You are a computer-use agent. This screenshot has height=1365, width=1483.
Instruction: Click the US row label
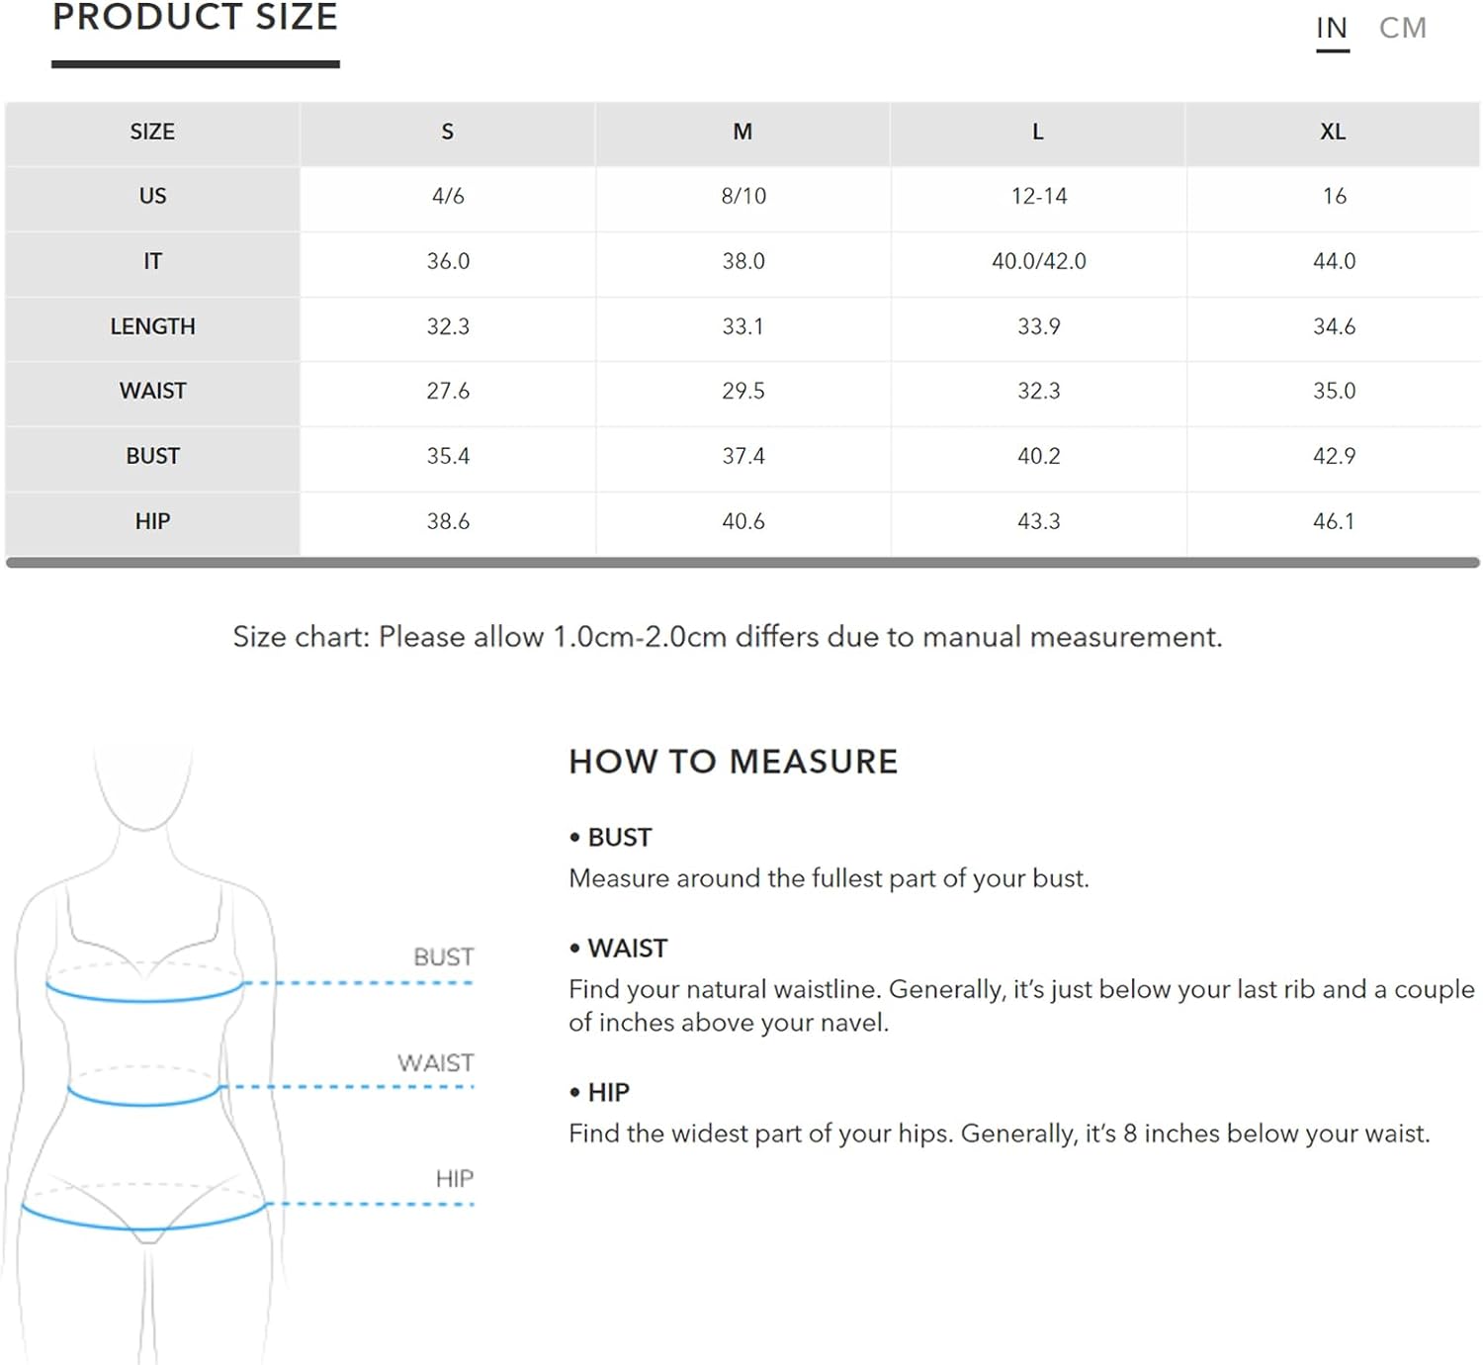coord(152,196)
